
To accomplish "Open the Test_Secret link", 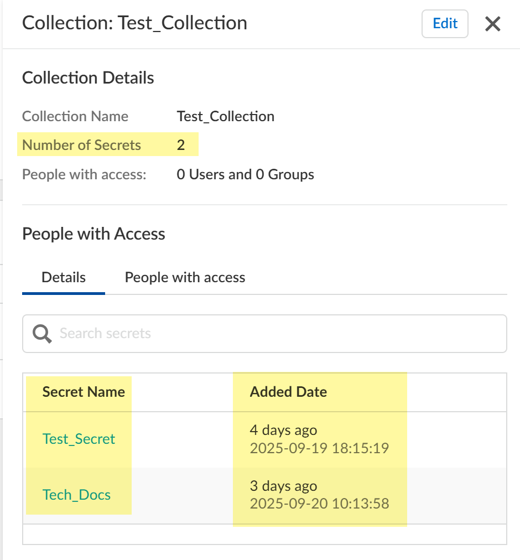I will coord(79,439).
